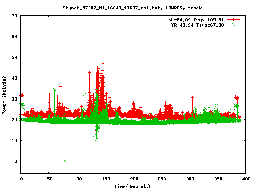This screenshot has width=254, height=190.
Task: Click the x-axis tick label 250
Action: pyautogui.click(x=162, y=179)
